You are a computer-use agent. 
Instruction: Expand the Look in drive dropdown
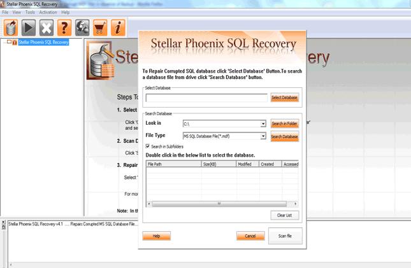pyautogui.click(x=263, y=123)
